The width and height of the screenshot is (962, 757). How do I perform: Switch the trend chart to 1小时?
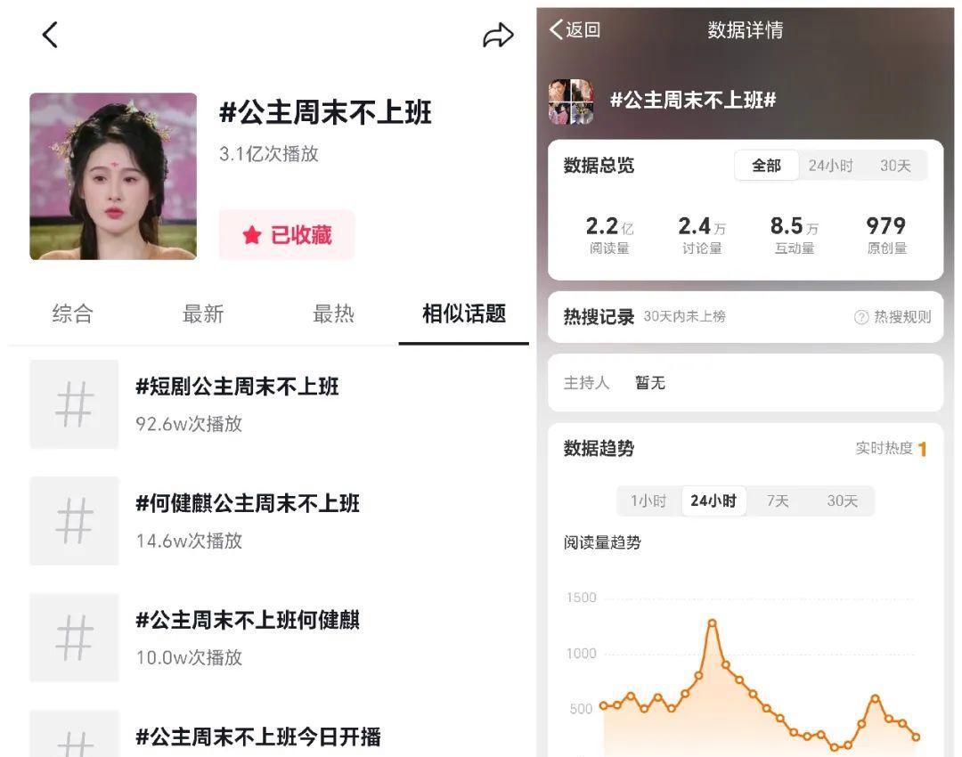(x=648, y=501)
